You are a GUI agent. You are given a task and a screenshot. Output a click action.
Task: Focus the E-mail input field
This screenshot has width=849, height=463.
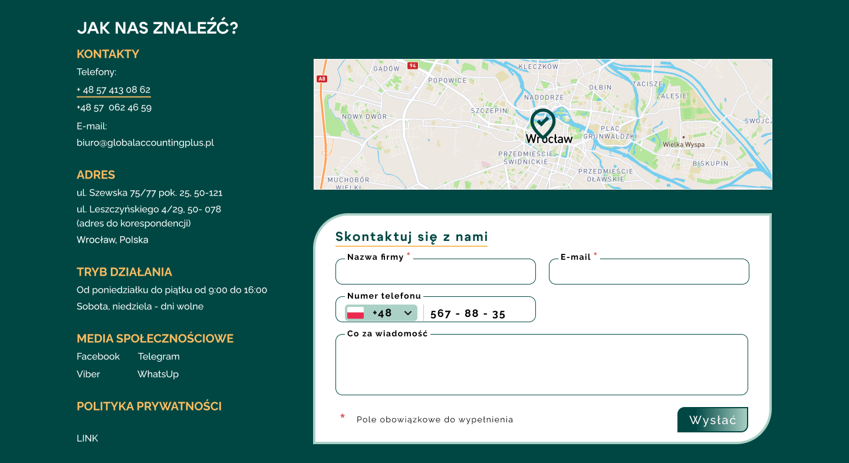649,272
